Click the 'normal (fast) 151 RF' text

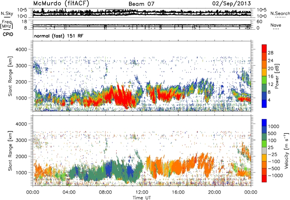(x=59, y=36)
